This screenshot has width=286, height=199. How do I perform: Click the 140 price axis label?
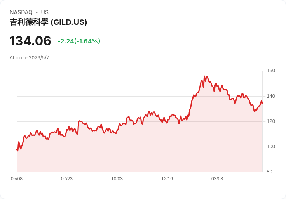[x=271, y=96]
